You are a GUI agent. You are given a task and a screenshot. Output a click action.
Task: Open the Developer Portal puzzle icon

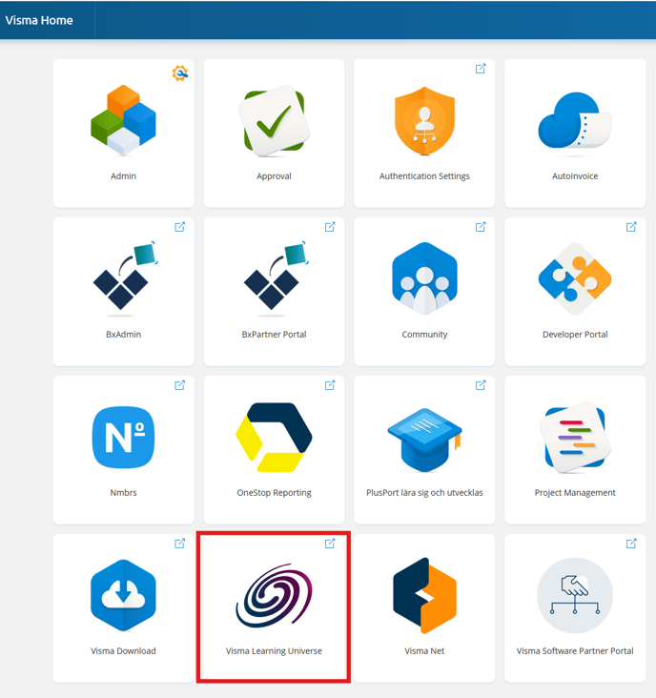[575, 278]
